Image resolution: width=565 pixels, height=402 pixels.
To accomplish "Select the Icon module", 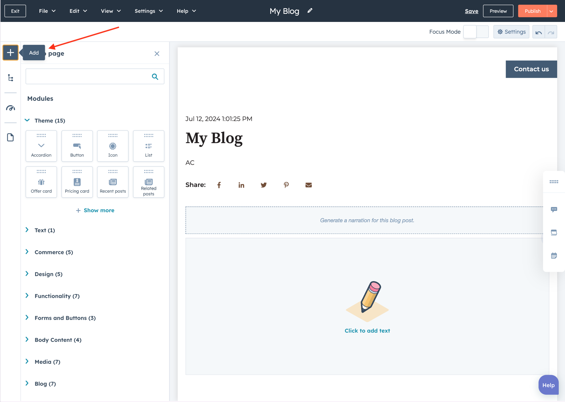I will 113,146.
